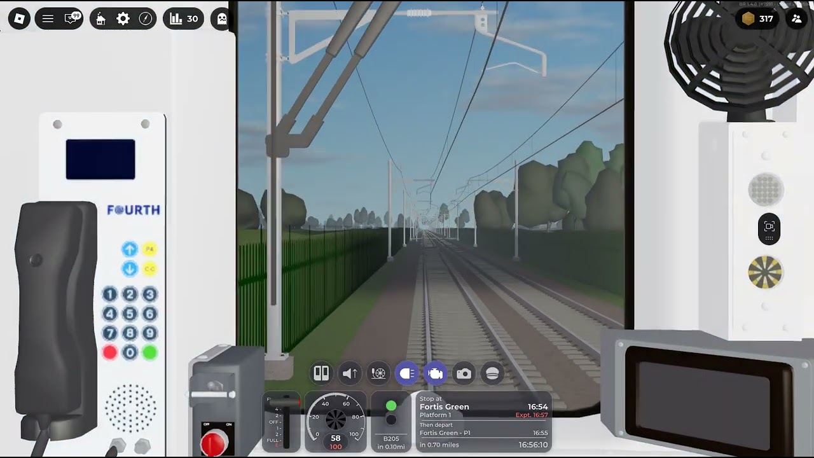Screen dimensions: 814x458
Task: Sound the horn button
Action: [x=350, y=373]
